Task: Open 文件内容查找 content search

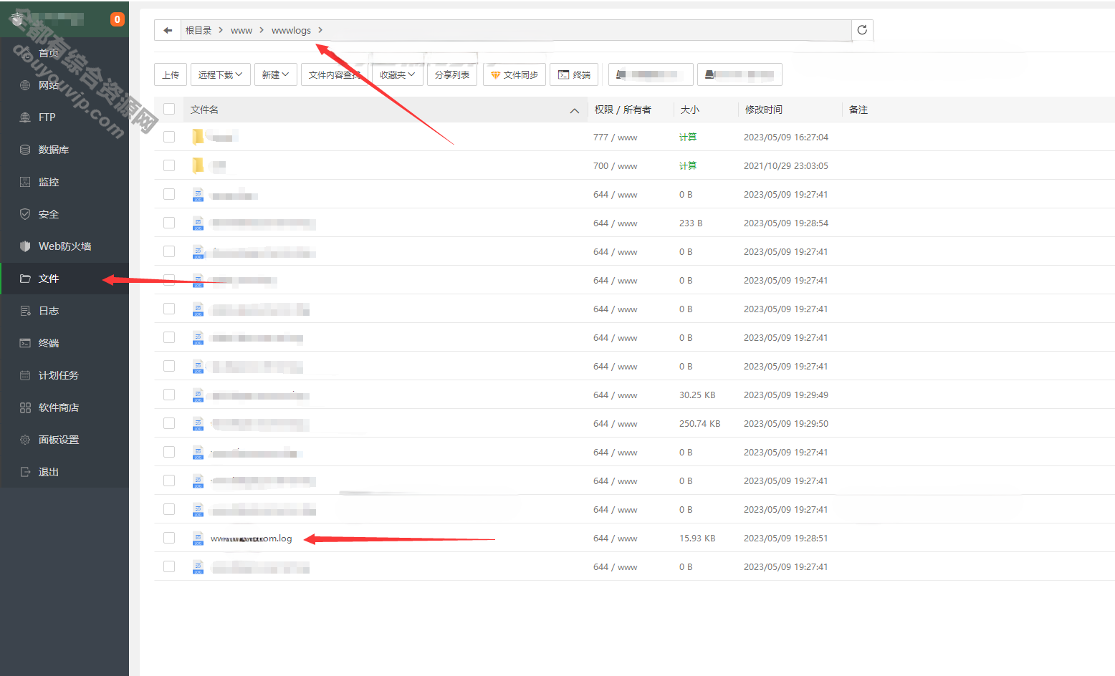Action: tap(335, 74)
